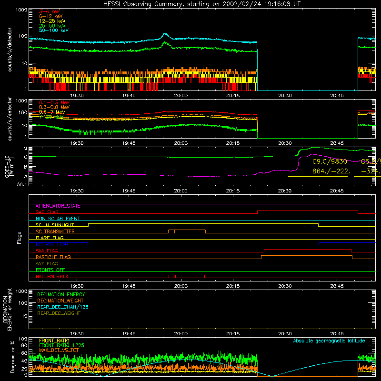Screen dimensions: 381x381
Task: Click the '20:15' tick under the GOES panel
Action: click(233, 191)
